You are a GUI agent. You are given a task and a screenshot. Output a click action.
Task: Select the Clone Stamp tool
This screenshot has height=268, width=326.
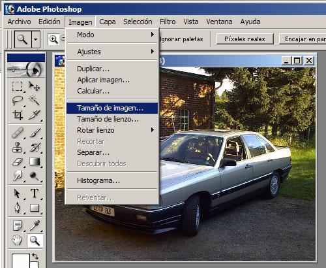coord(18,147)
